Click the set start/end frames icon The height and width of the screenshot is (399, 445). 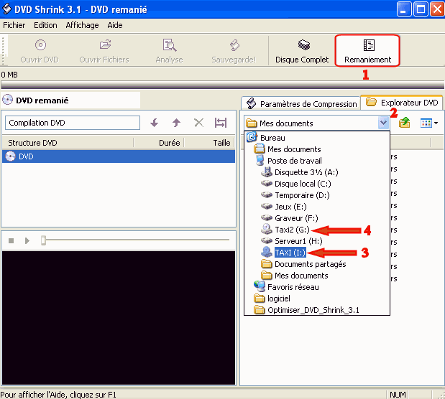coord(221,123)
